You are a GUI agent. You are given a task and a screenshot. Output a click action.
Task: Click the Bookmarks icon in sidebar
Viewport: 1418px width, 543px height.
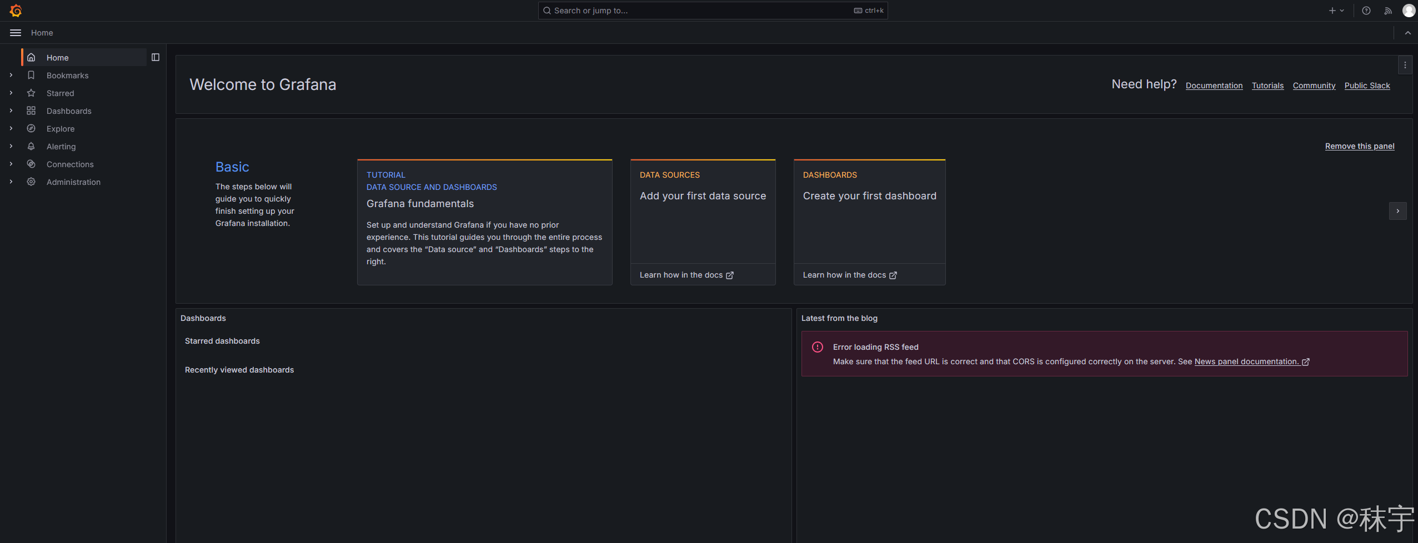pyautogui.click(x=31, y=75)
